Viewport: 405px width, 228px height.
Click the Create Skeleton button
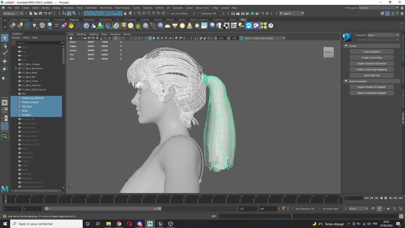[371, 52]
